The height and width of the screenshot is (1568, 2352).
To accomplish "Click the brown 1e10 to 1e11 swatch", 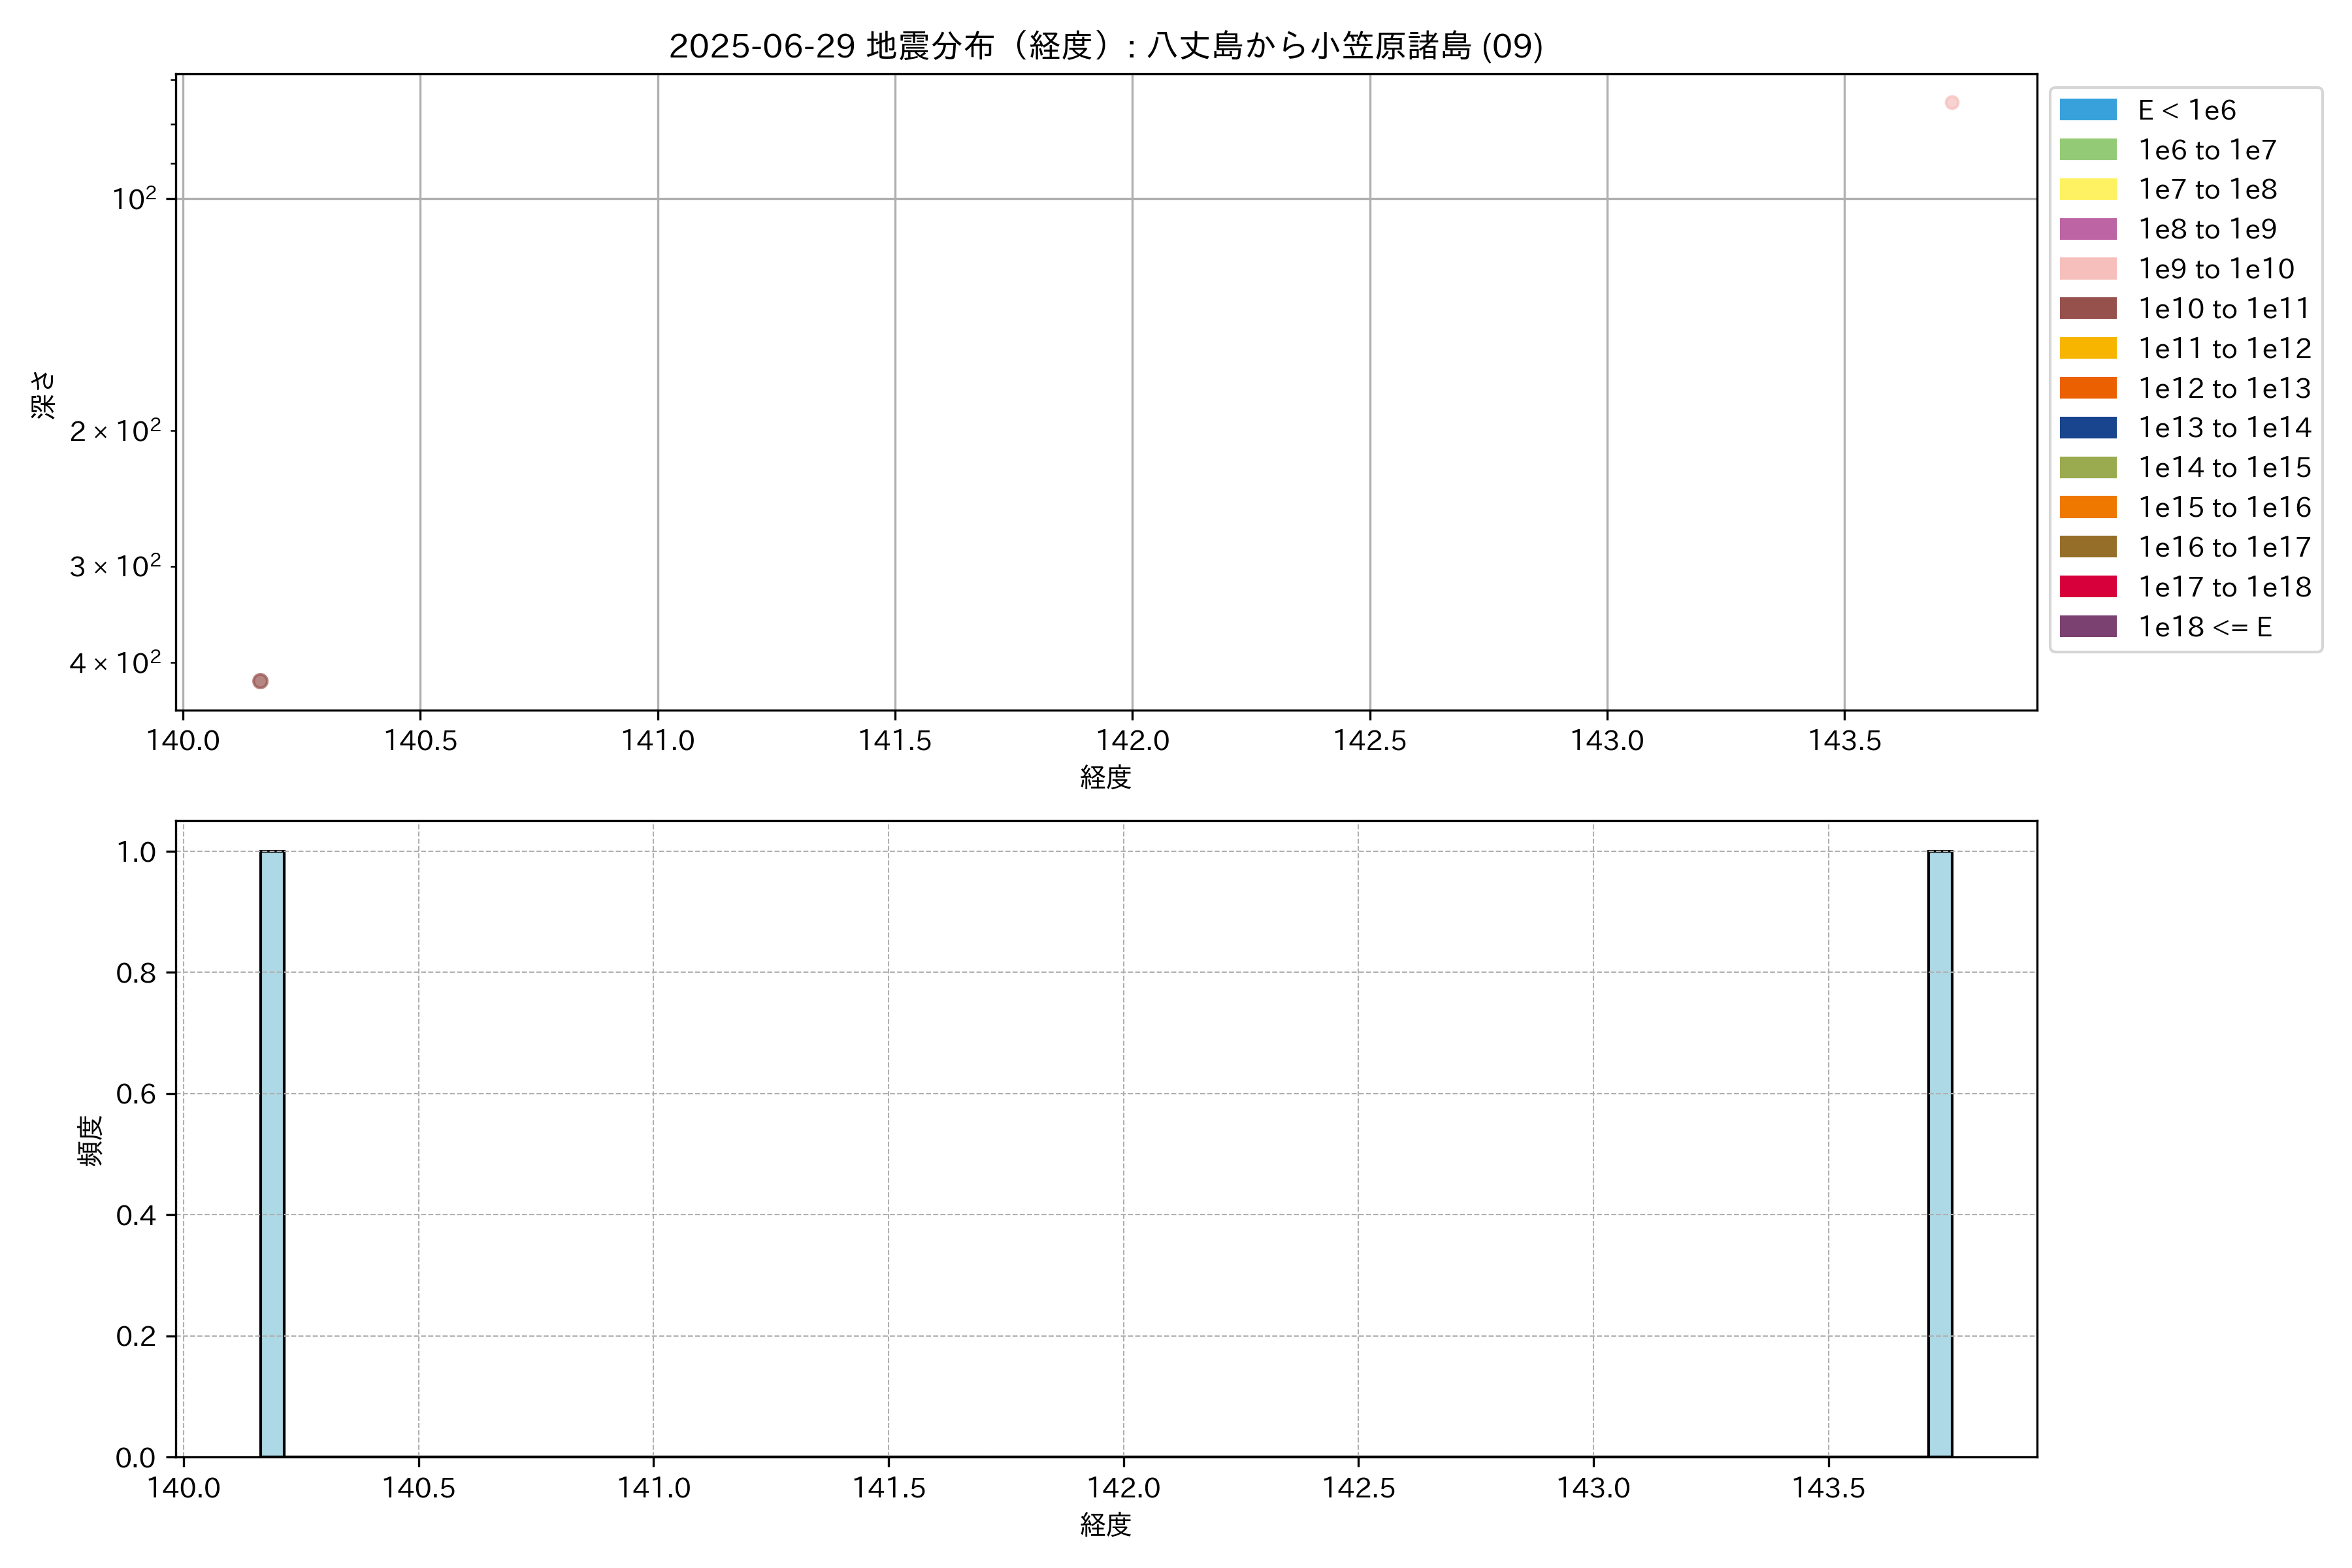I will [x=2088, y=308].
